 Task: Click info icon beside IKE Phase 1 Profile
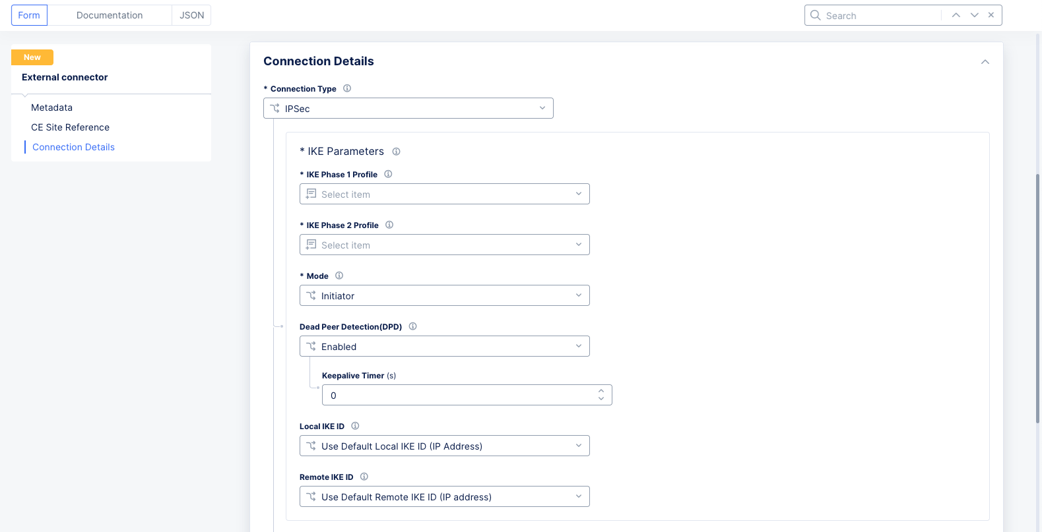(x=388, y=174)
